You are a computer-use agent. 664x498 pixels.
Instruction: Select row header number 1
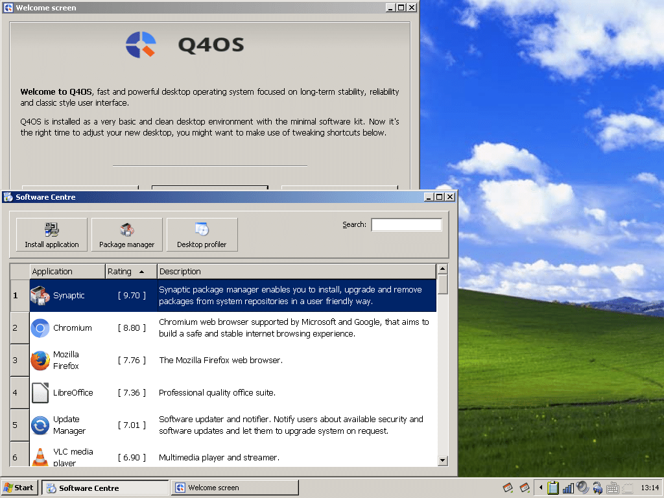[x=19, y=296]
